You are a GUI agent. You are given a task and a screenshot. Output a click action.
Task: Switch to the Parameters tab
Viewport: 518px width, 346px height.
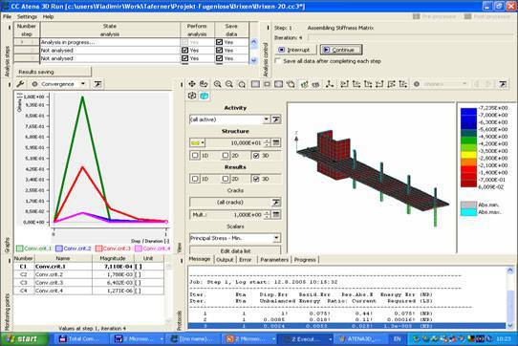pos(274,260)
